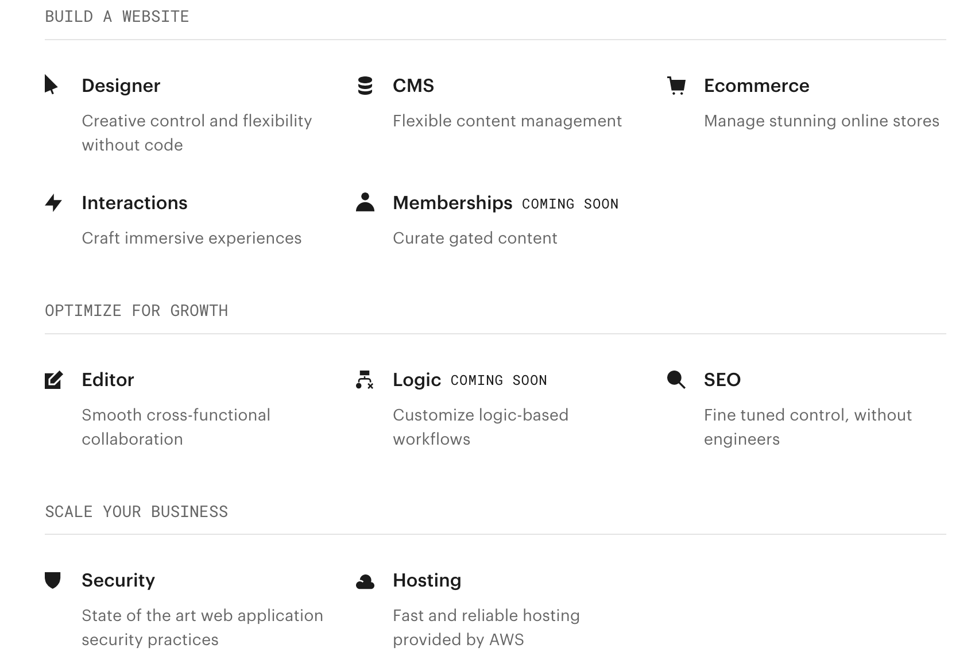This screenshot has height=671, width=975.
Task: Choose the Editor heading link
Action: (108, 380)
